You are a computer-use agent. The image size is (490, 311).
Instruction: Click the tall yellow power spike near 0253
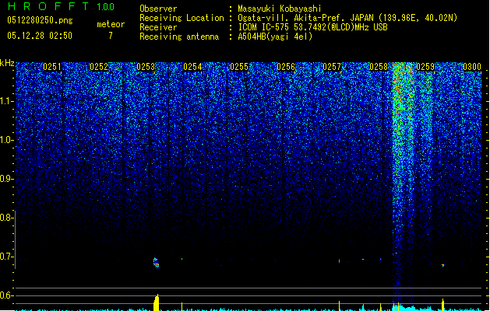[x=157, y=302]
